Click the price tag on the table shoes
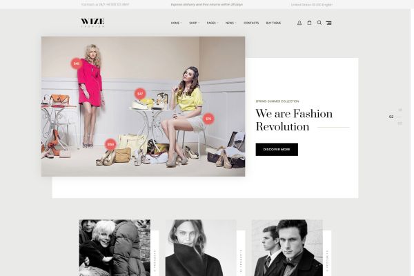 coord(140,94)
